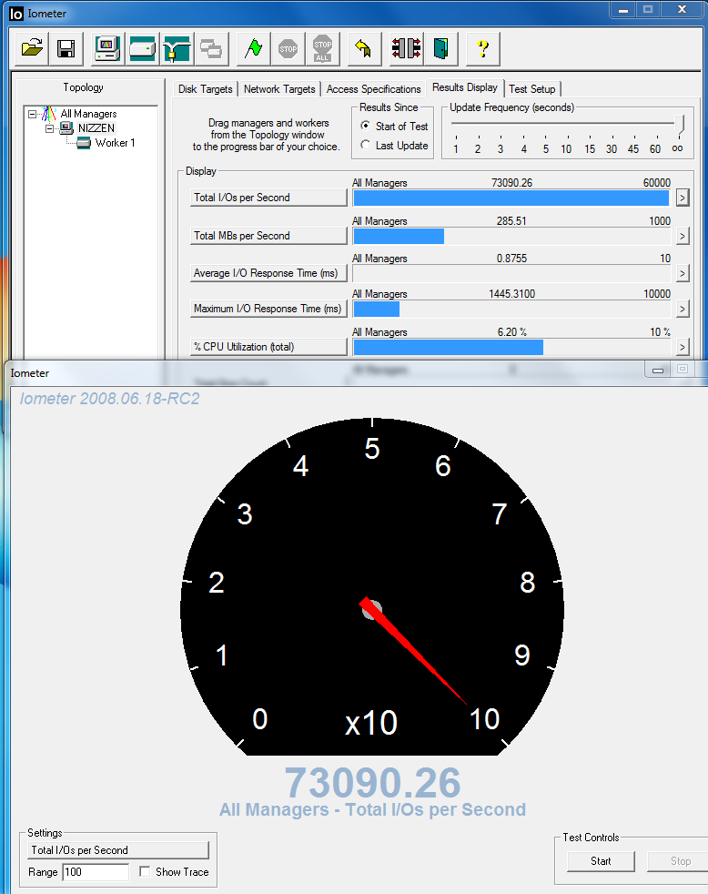
Task: Select All Managers icon in topology
Action: click(x=49, y=114)
